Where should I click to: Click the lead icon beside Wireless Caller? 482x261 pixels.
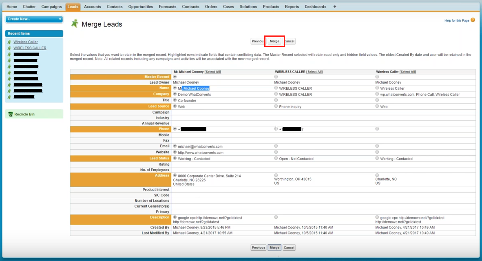(9, 42)
